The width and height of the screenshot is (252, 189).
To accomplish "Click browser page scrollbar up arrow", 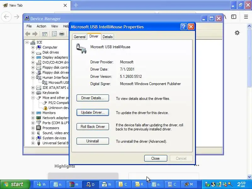I will [249, 26].
